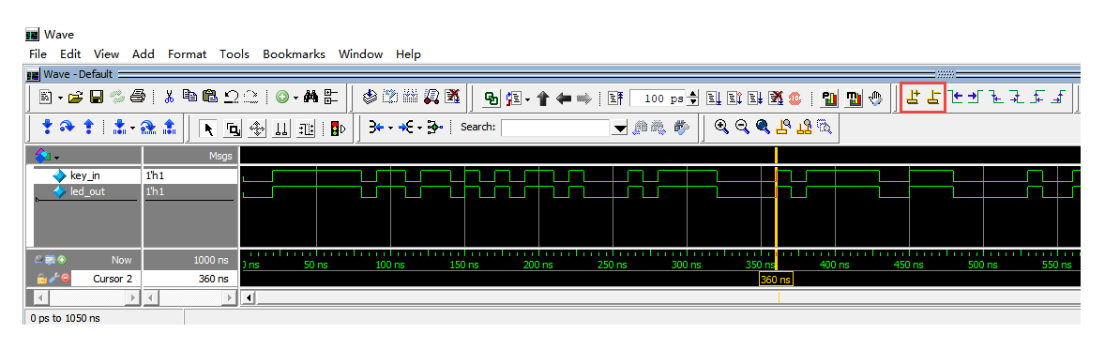Click the Zoom Full icon
The image size is (1105, 349).
point(763,127)
